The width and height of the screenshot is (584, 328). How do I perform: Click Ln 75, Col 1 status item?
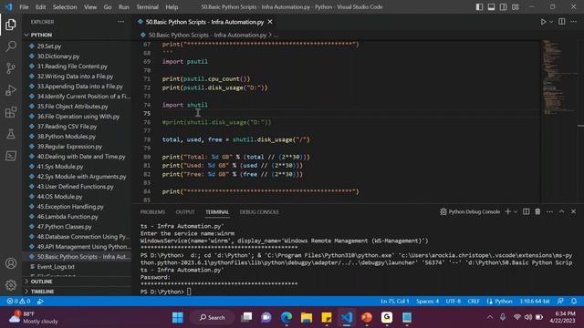395,302
